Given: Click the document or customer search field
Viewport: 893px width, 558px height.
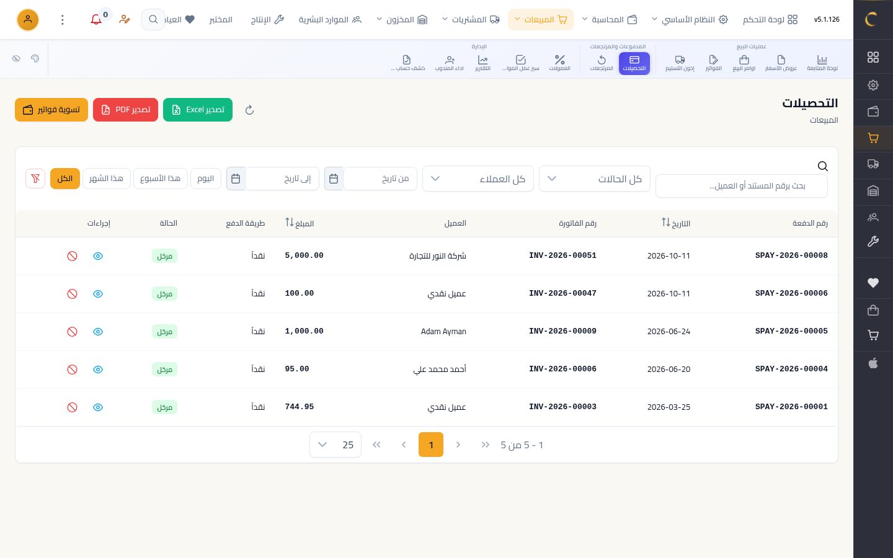Looking at the screenshot, I should click(742, 186).
